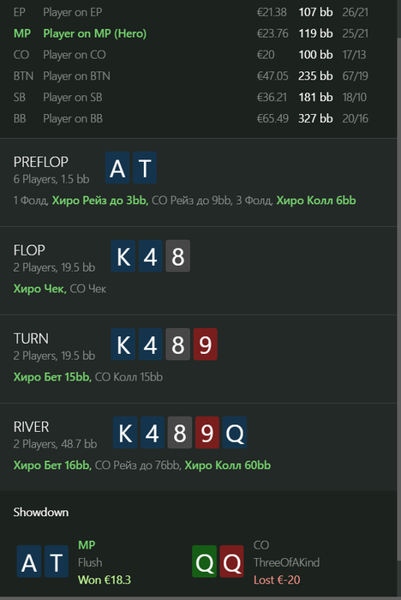Click the 'Хиро Рейз до 3bb' action
The height and width of the screenshot is (600, 401).
pos(100,201)
